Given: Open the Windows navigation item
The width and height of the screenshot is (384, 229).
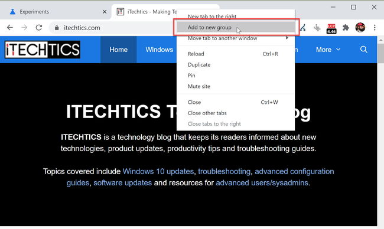Looking at the screenshot, I should click(159, 50).
